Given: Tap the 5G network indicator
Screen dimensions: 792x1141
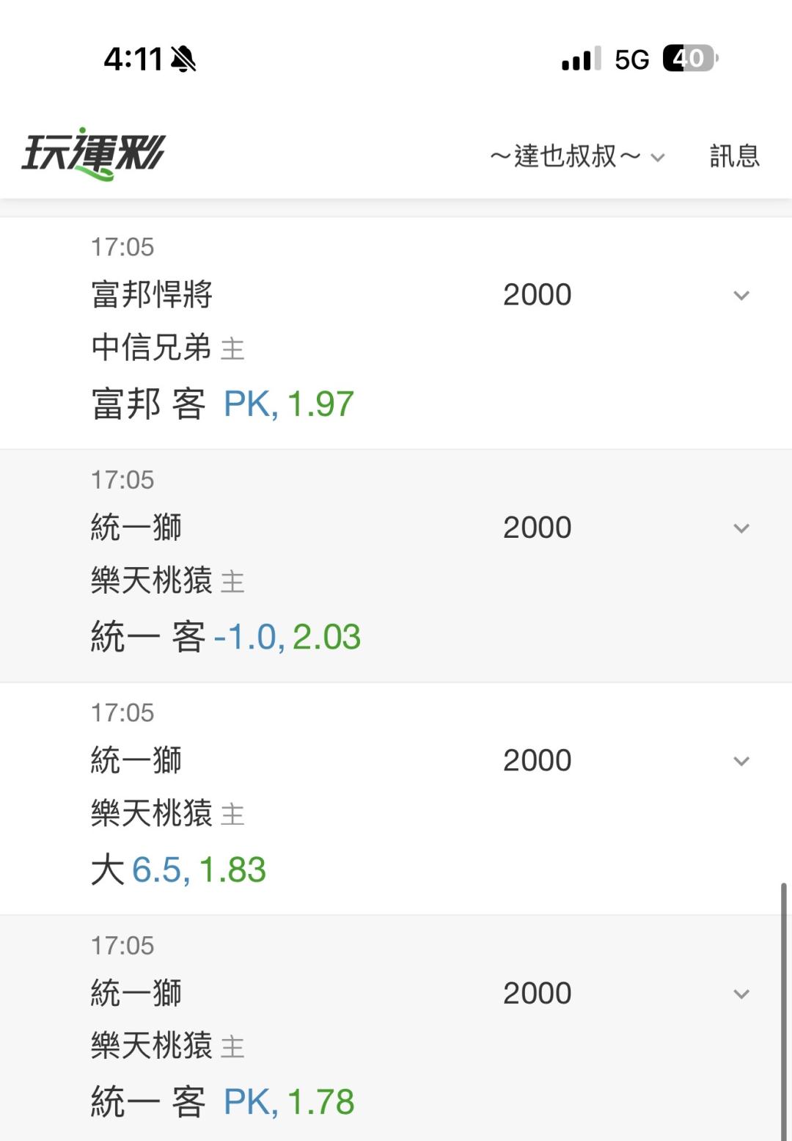Looking at the screenshot, I should point(632,59).
